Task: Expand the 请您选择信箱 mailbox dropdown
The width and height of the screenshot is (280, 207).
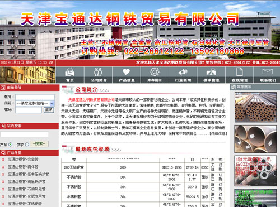Action: tap(35, 103)
